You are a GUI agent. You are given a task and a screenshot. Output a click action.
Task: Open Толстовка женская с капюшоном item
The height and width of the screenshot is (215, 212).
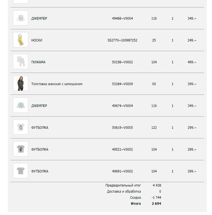coord(57,84)
